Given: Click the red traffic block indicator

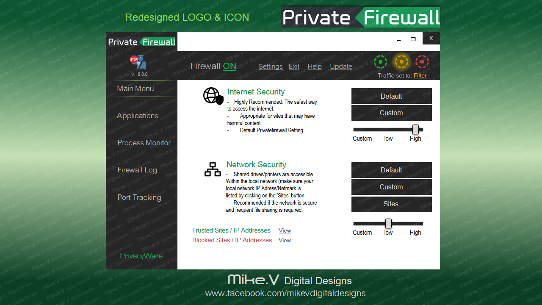Looking at the screenshot, I should click(x=422, y=62).
